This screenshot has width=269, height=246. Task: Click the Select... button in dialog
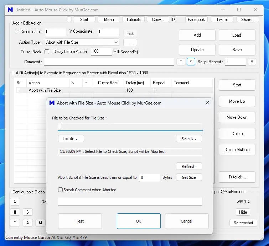coord(189,139)
